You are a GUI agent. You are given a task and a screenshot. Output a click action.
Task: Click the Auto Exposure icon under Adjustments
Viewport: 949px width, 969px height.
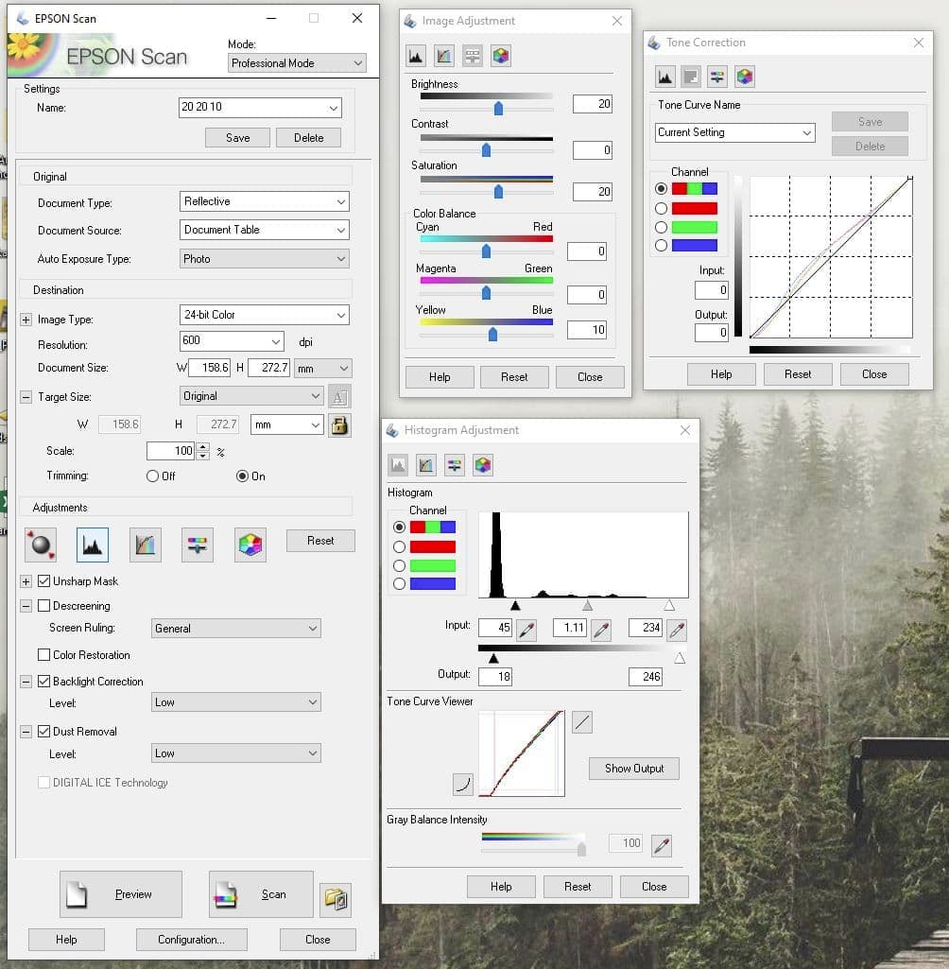[x=41, y=544]
